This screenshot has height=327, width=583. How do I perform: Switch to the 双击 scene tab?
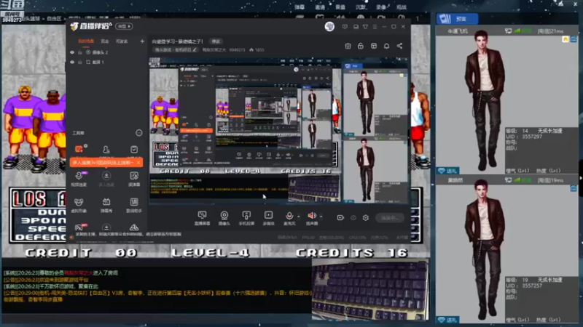tap(105, 41)
